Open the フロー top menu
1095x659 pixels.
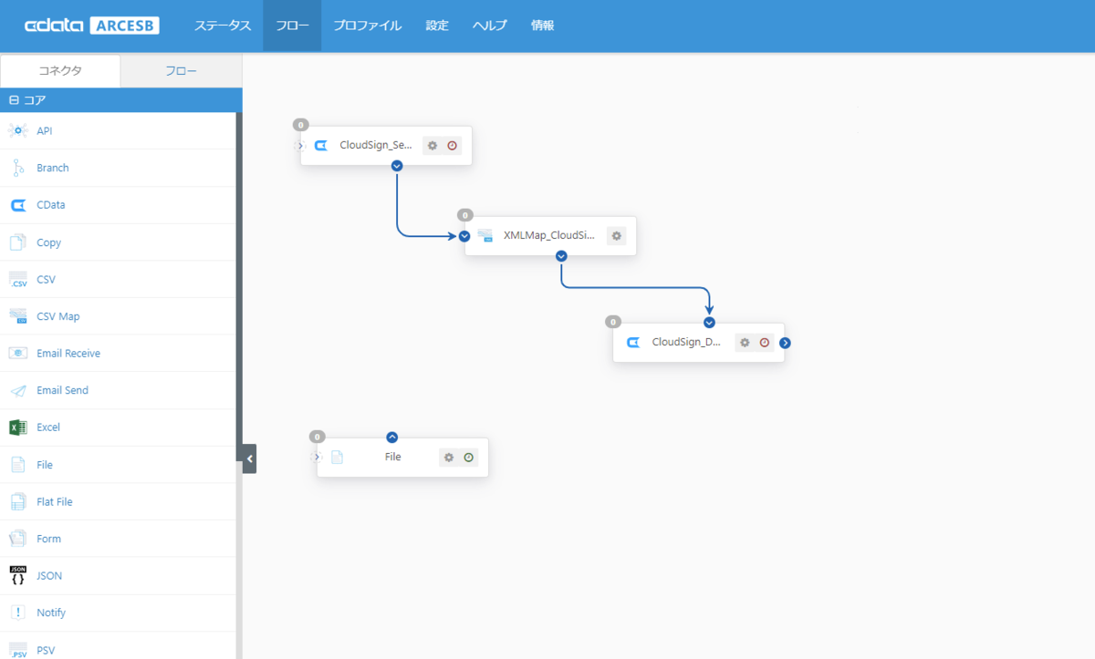click(292, 26)
